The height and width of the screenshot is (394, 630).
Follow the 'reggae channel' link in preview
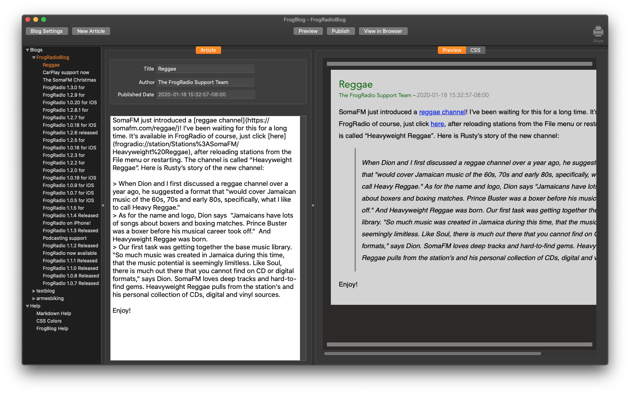[442, 112]
